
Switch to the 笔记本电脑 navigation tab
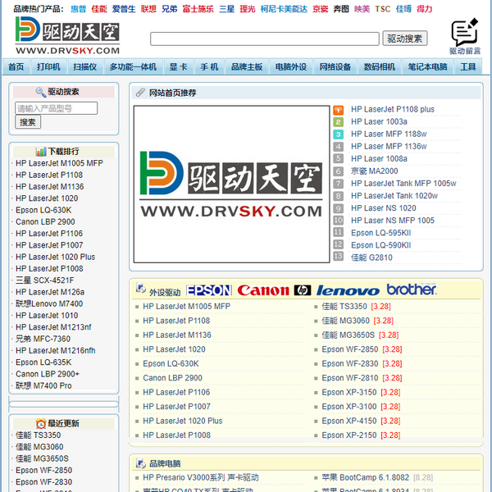427,67
